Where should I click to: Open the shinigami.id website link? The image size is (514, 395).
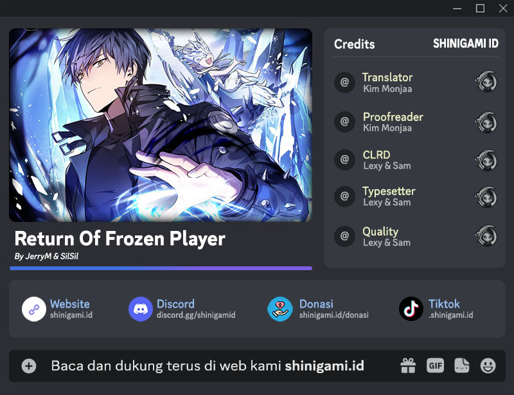coord(71,315)
